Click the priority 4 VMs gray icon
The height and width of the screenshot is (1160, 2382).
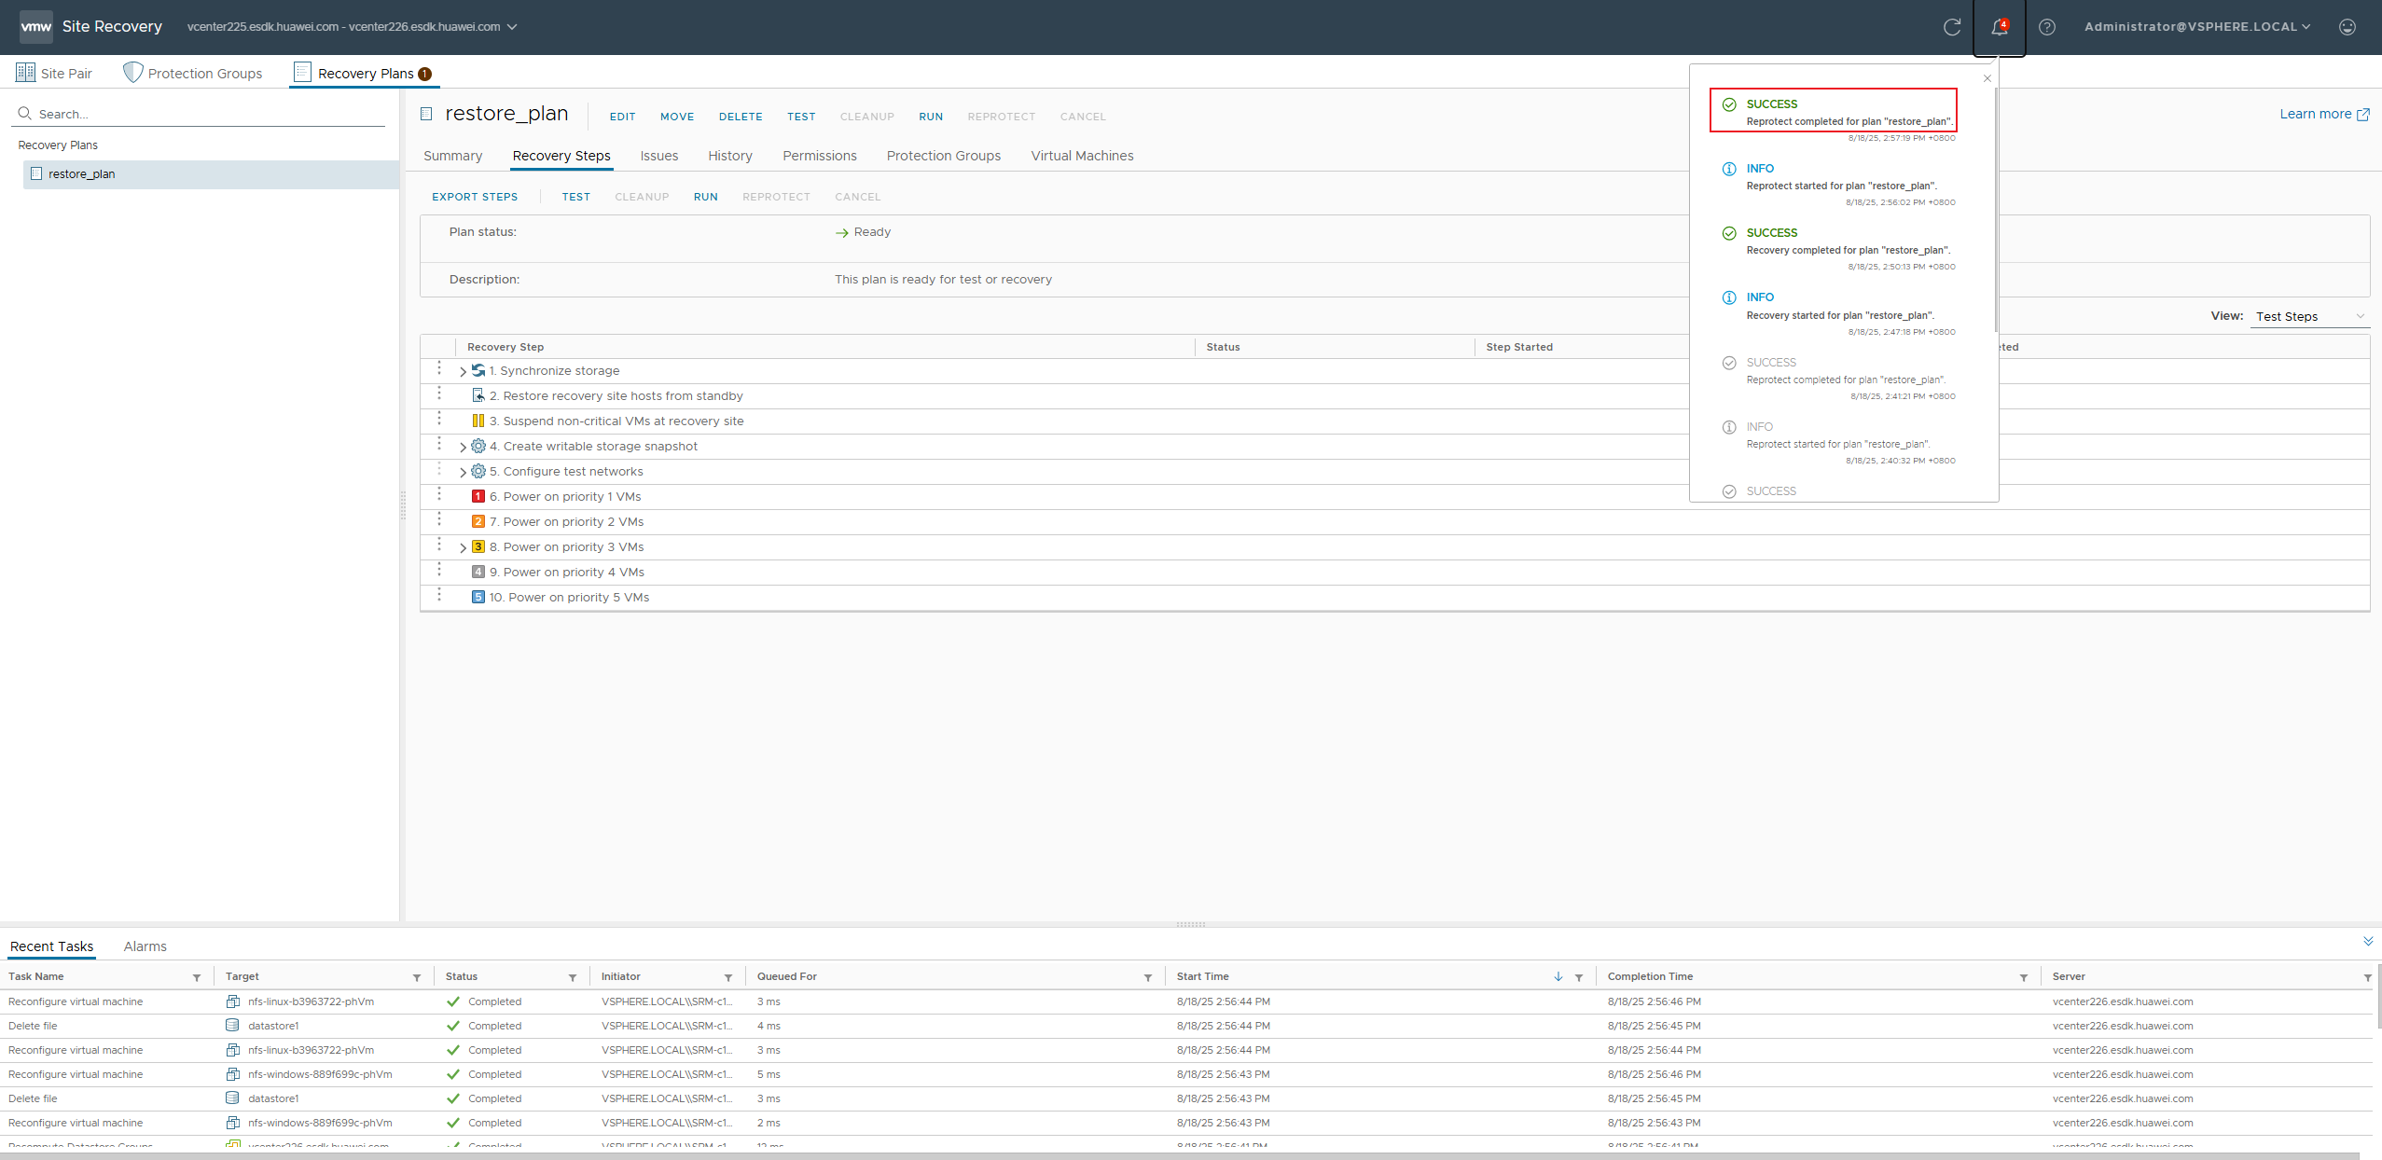click(x=478, y=572)
